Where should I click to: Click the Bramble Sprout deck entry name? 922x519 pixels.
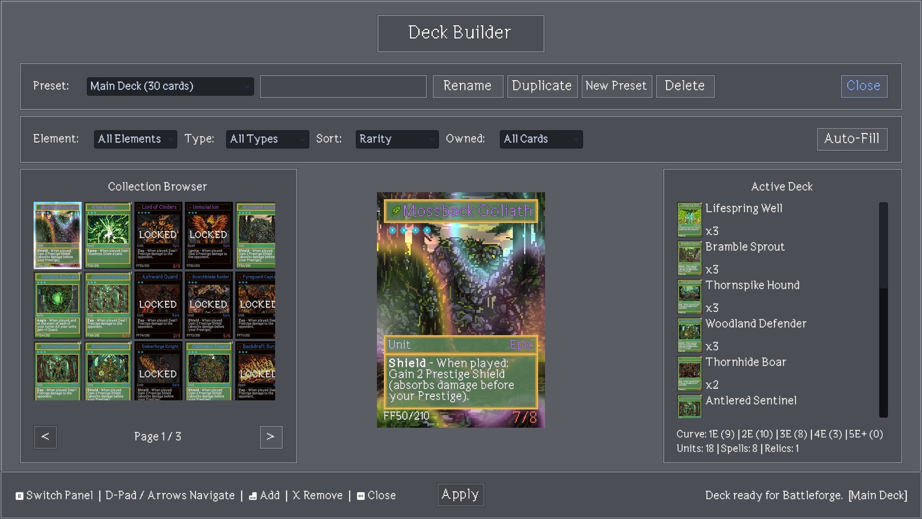click(745, 247)
